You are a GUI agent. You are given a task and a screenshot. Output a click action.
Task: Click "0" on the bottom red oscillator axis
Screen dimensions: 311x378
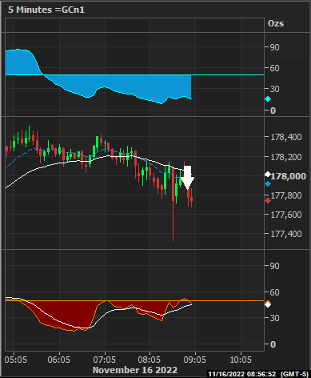tap(273, 344)
